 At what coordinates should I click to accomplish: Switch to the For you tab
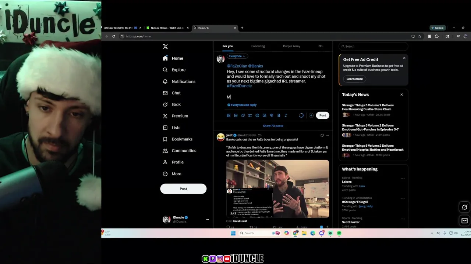tap(228, 46)
